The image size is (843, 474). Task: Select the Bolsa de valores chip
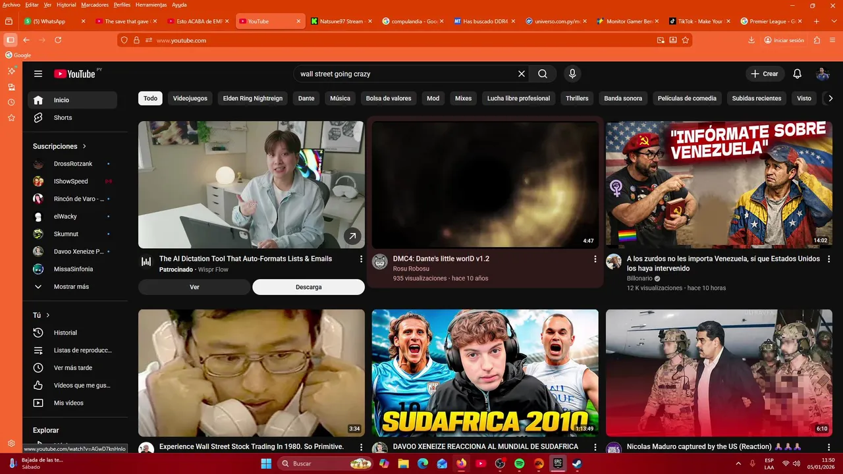pos(389,98)
